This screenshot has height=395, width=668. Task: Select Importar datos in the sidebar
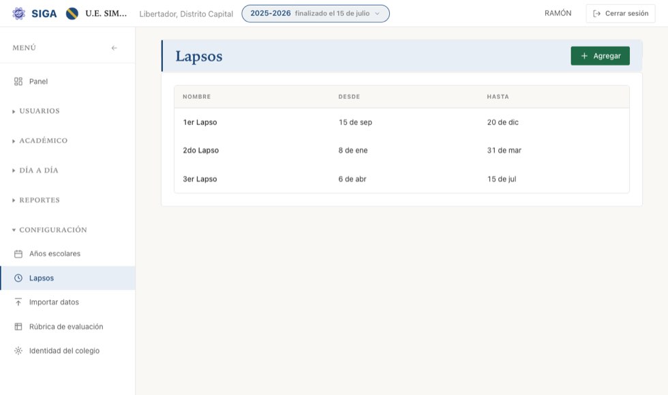tap(67, 302)
